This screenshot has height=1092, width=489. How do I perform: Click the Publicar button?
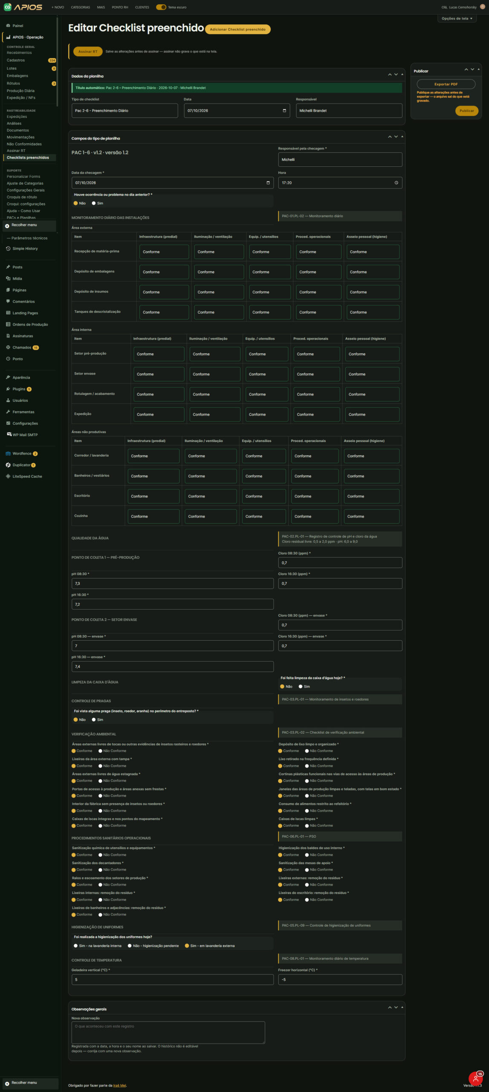[x=466, y=110]
